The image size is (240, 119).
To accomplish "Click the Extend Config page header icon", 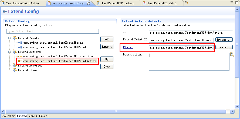I will click(x=5, y=12).
